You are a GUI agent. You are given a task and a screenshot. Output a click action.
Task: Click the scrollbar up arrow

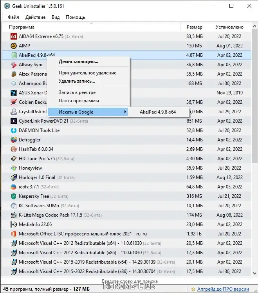pos(254,26)
